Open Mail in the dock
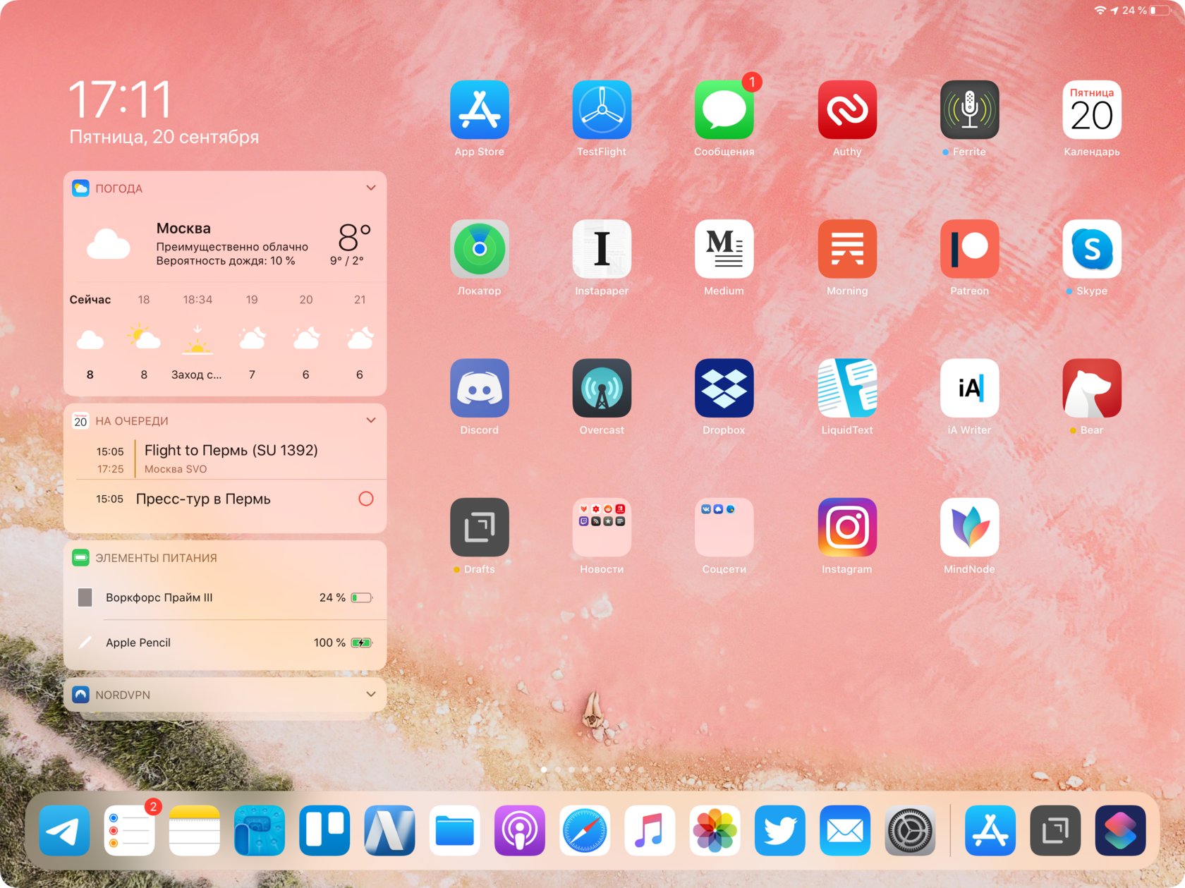 tap(845, 830)
